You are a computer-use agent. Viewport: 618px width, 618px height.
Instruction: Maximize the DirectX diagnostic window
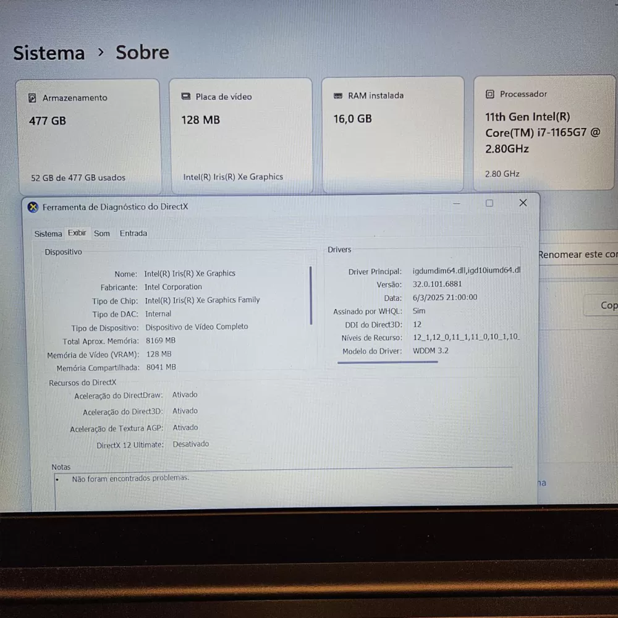point(489,203)
